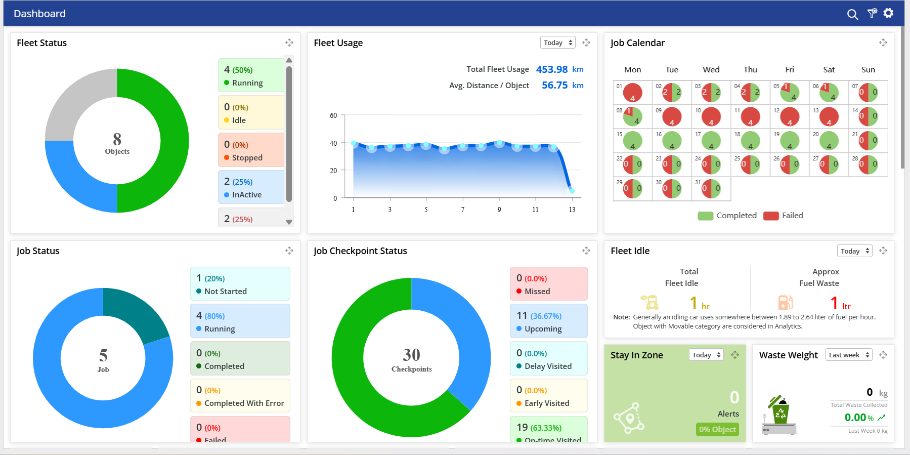Image resolution: width=910 pixels, height=455 pixels.
Task: Open the Fleet Usage Today dropdown
Action: (x=557, y=43)
